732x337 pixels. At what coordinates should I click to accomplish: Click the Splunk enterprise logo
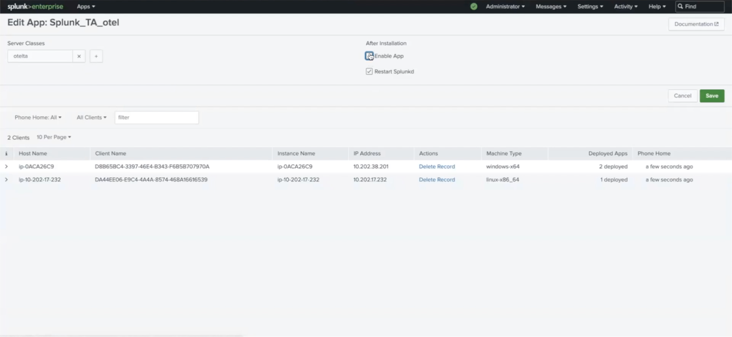coord(35,7)
